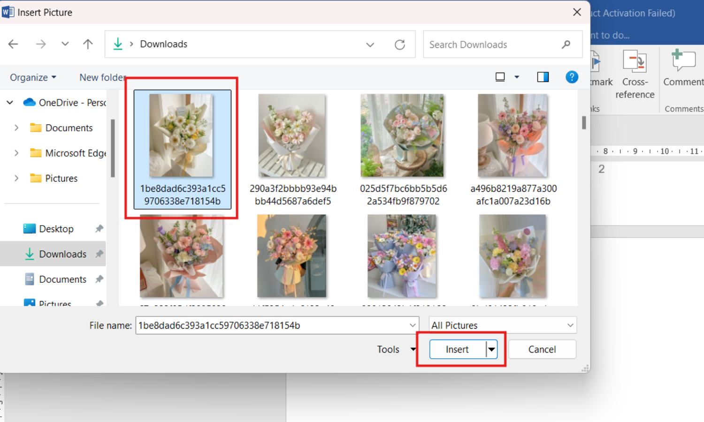Refresh the Downloads folder view
This screenshot has height=422, width=704.
coord(400,45)
